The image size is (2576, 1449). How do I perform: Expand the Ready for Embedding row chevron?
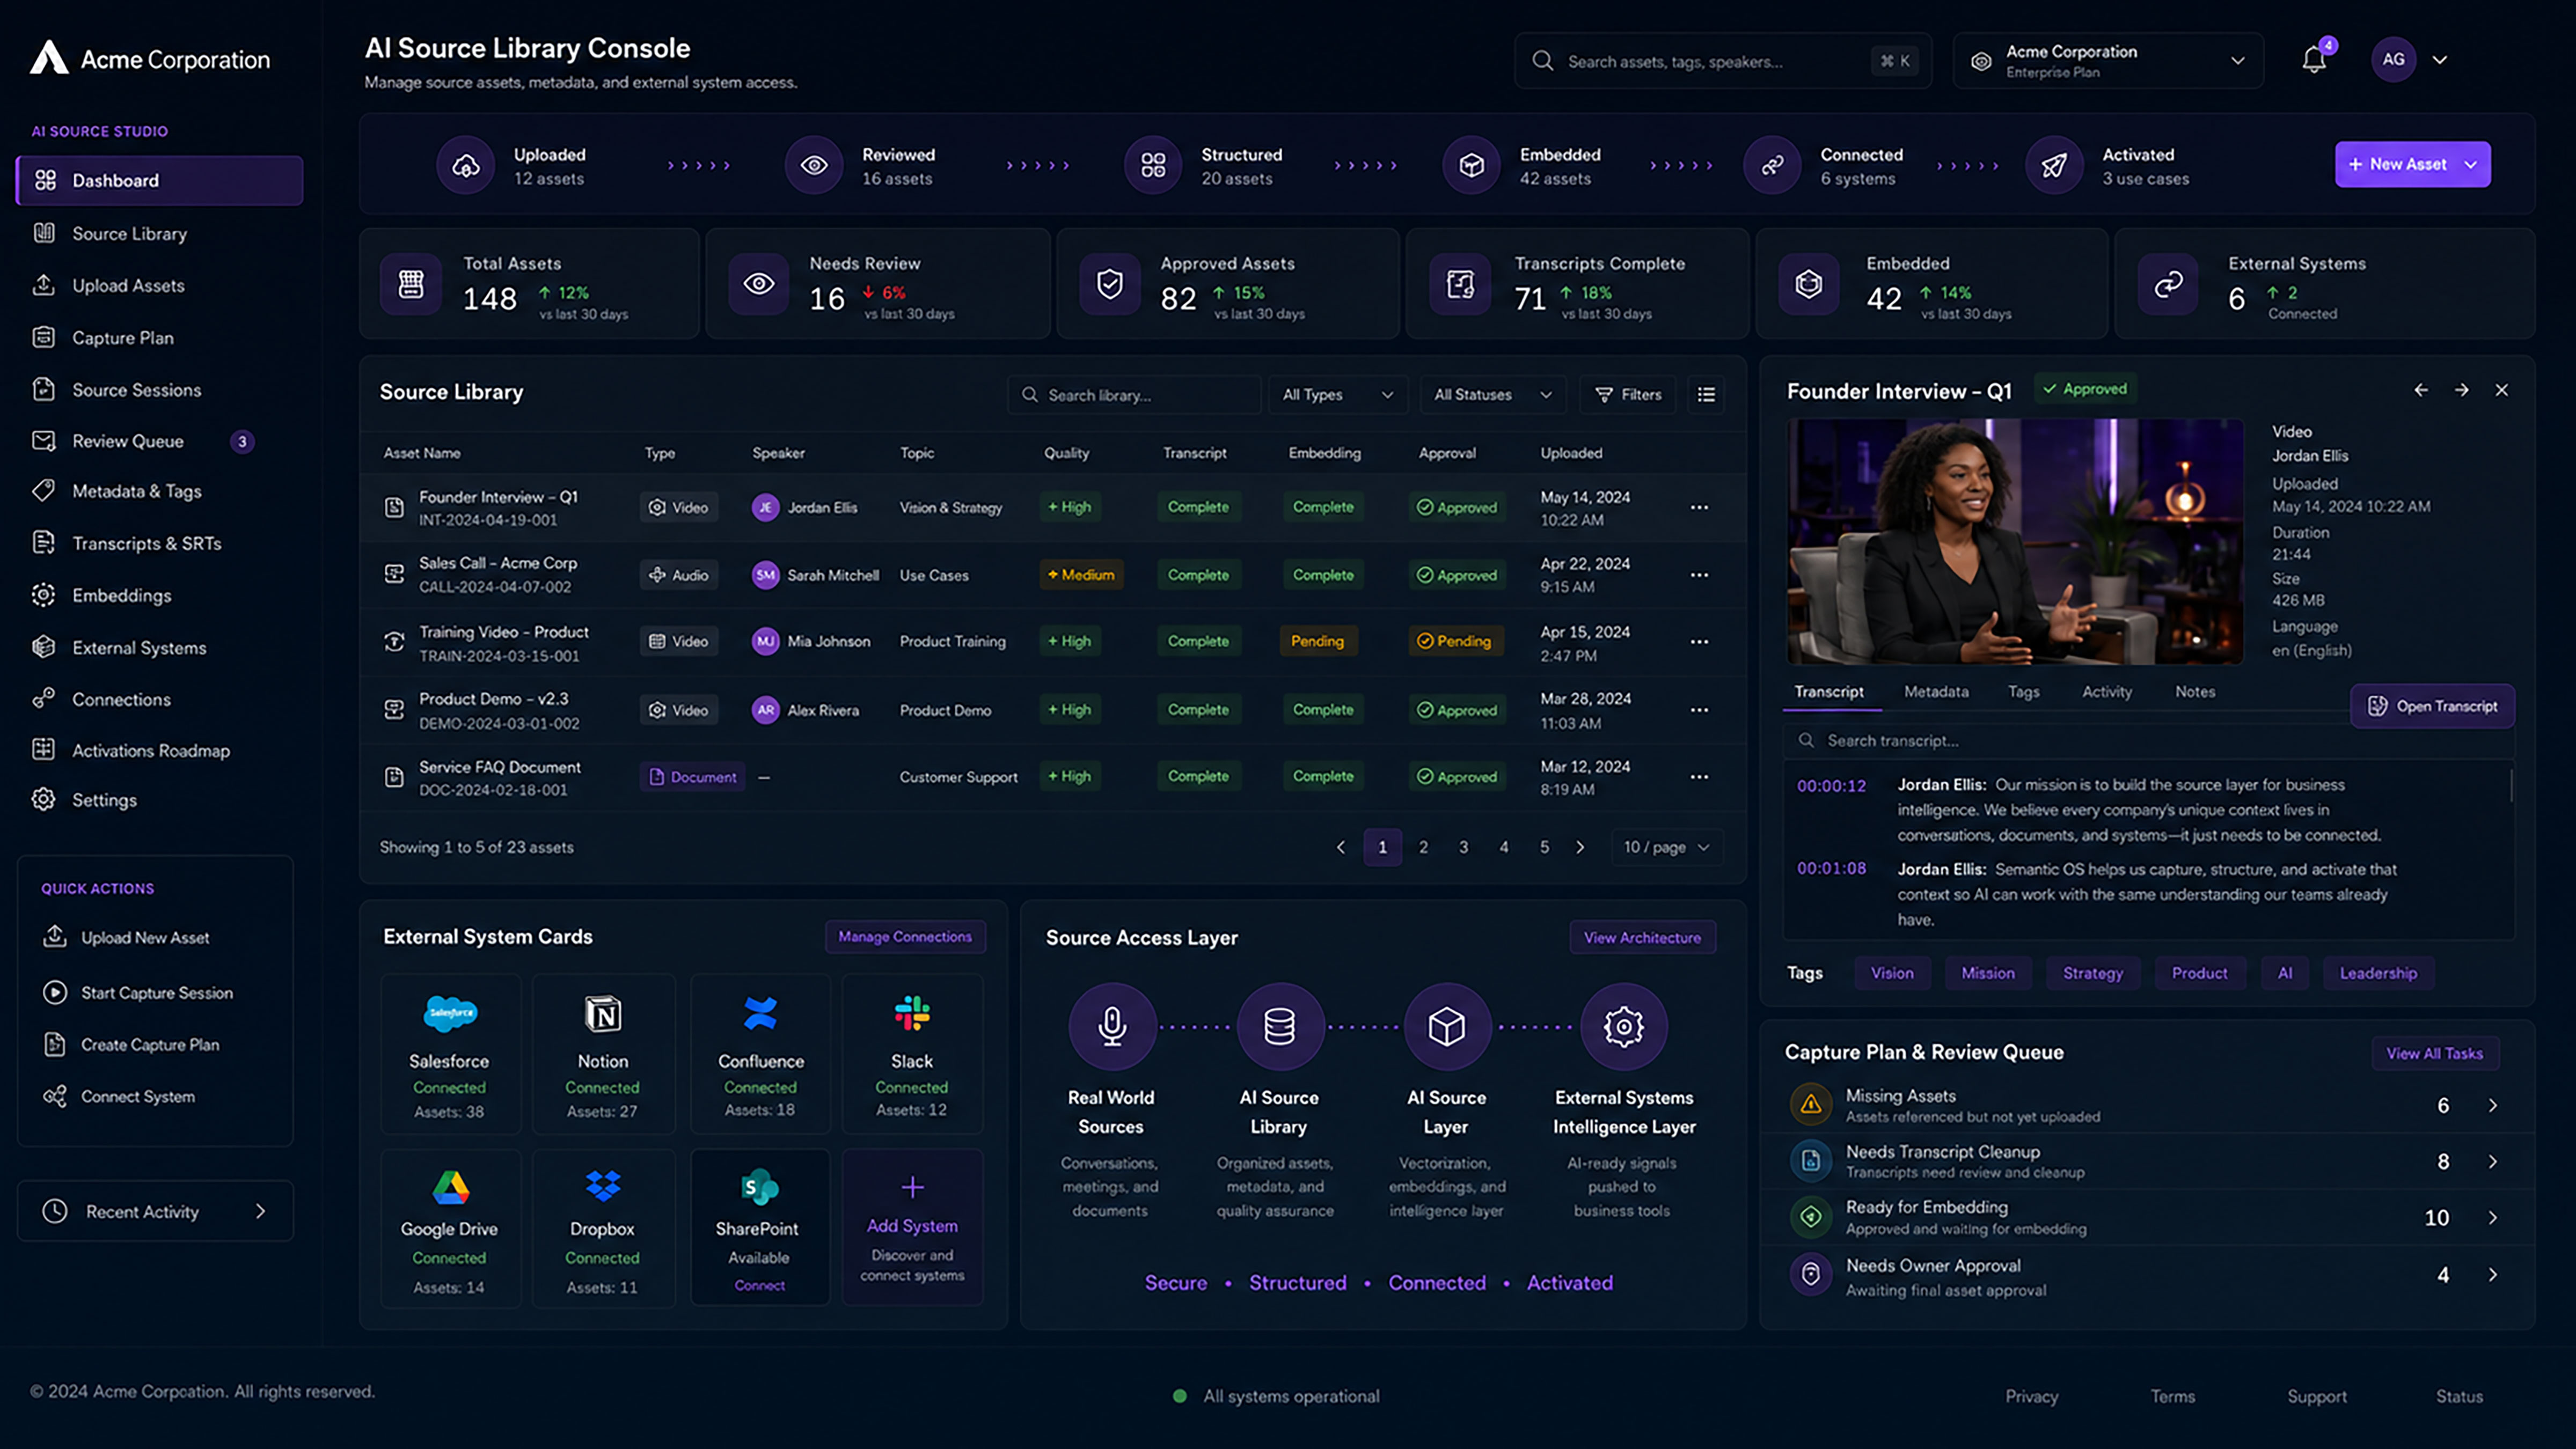point(2493,1218)
